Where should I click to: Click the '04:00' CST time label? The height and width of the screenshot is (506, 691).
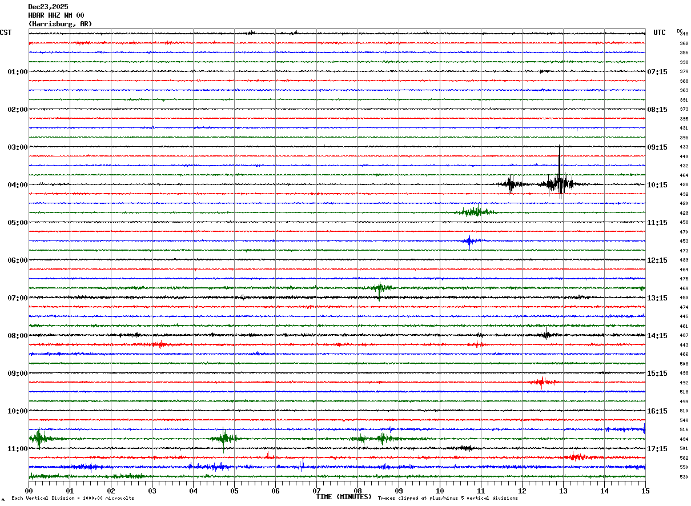coord(18,185)
